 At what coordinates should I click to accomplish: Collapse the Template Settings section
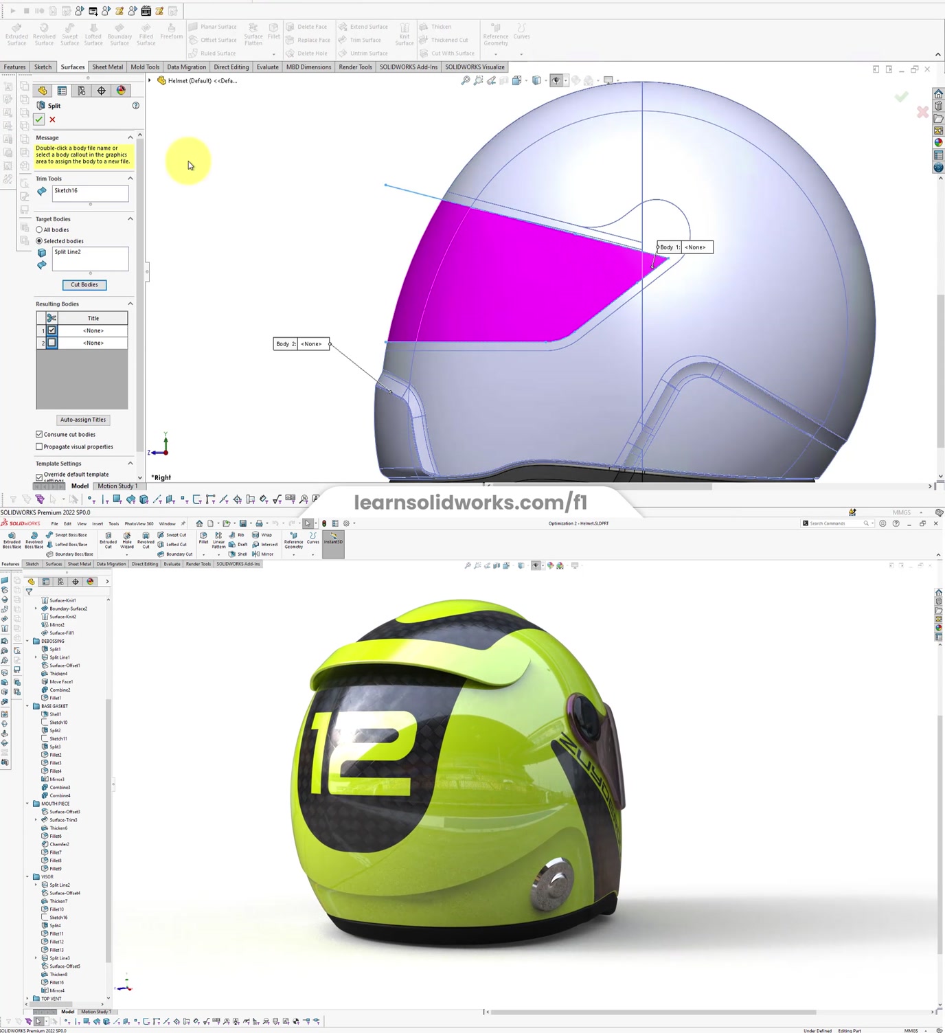click(130, 463)
